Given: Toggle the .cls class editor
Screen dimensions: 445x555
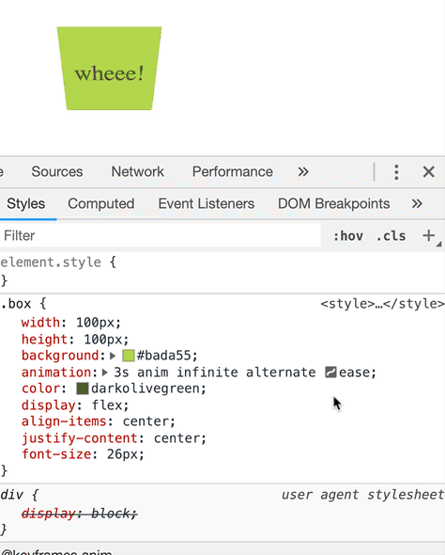Looking at the screenshot, I should (391, 236).
